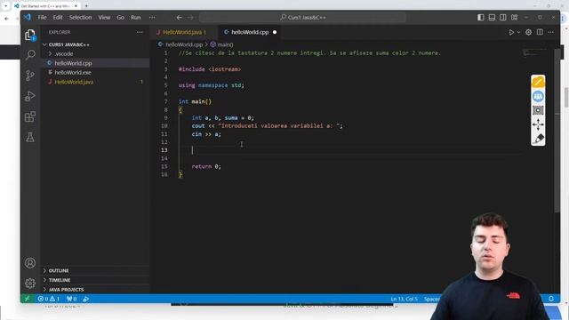The image size is (569, 320).
Task: Open the editor More Actions ellipsis
Action: pos(551,32)
